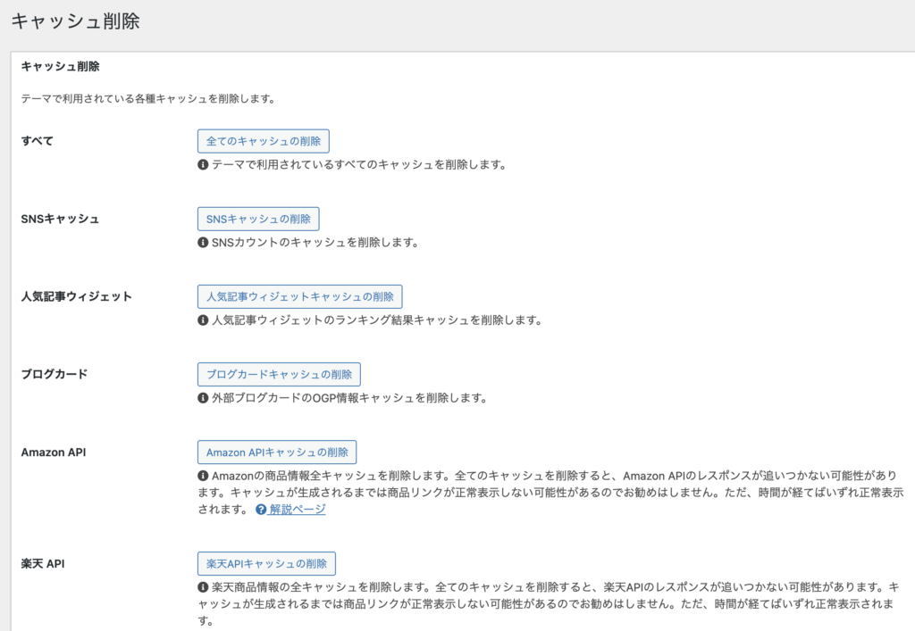Click the info icon in SNSキャッシュ description
915x631 pixels.
click(204, 242)
